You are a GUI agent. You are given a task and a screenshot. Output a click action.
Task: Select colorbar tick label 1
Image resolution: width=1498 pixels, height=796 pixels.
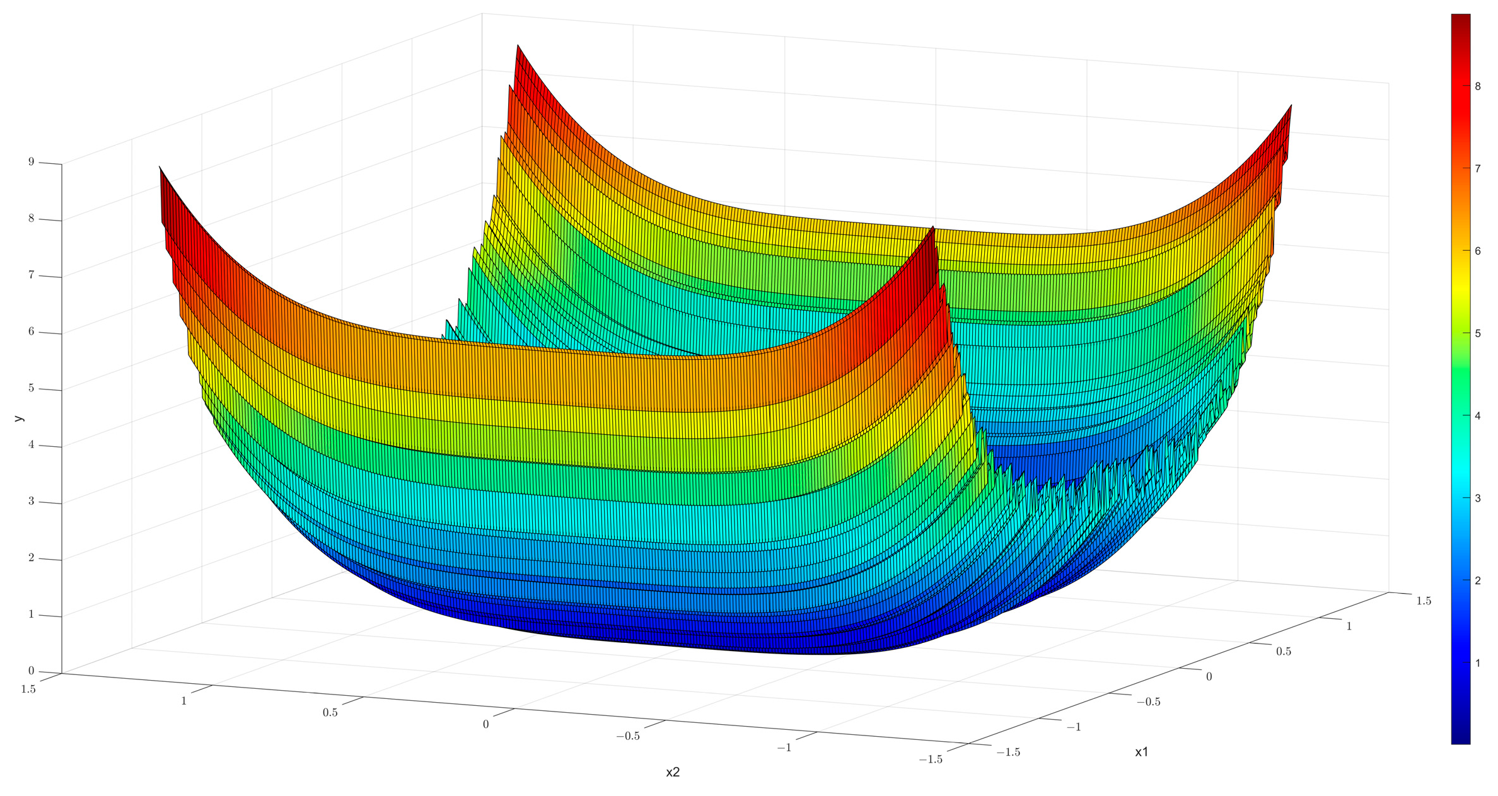[1478, 663]
